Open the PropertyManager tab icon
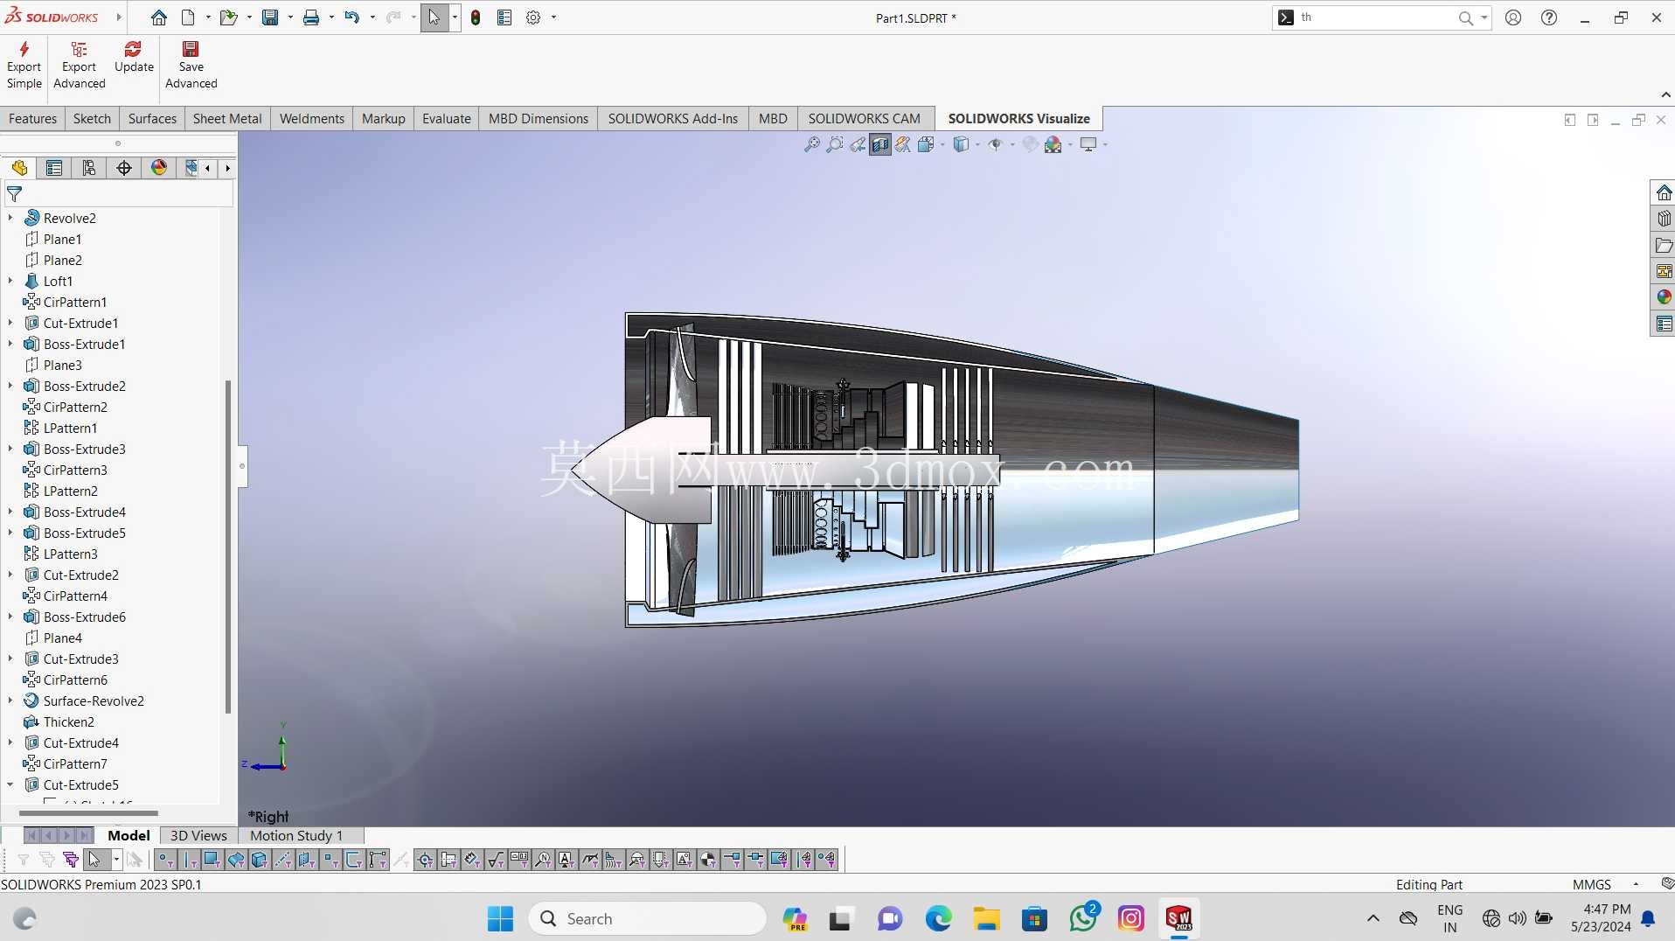Viewport: 1675px width, 941px height. 54,168
